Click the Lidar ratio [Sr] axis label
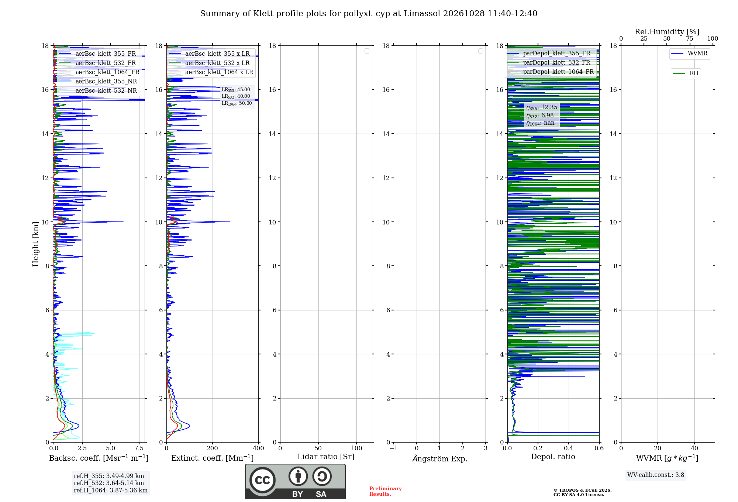 326,457
